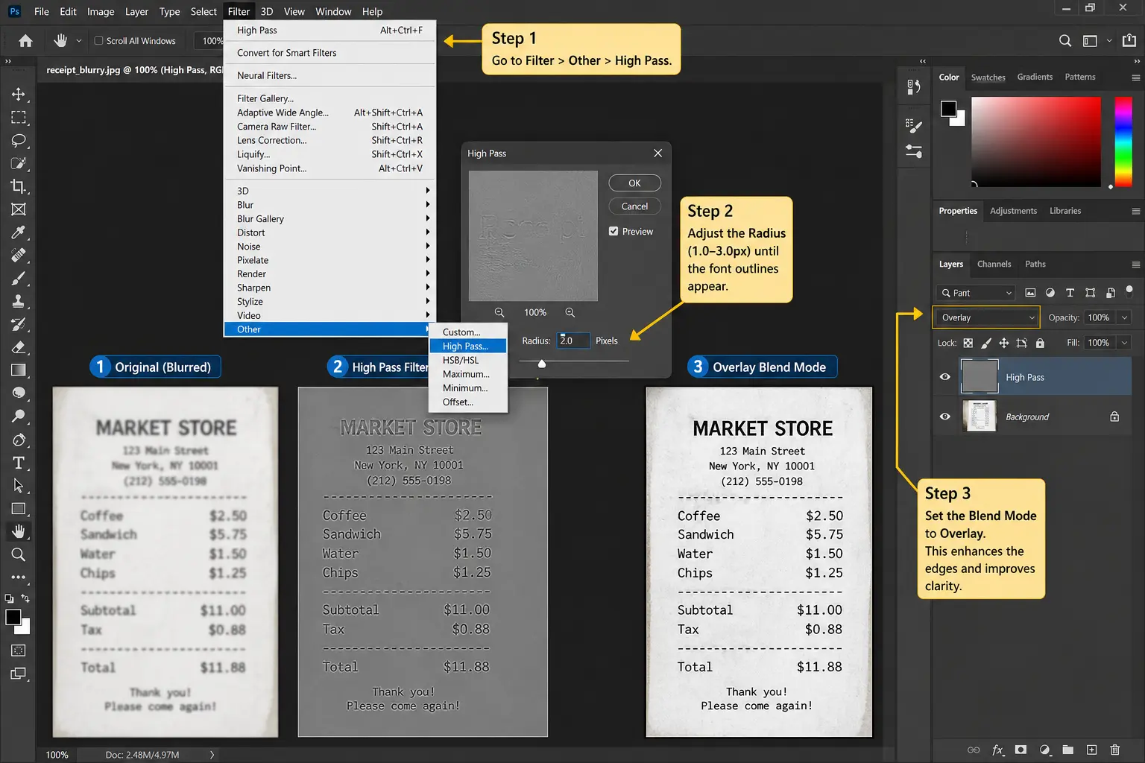
Task: Delete layer with the trash icon
Action: (1114, 750)
